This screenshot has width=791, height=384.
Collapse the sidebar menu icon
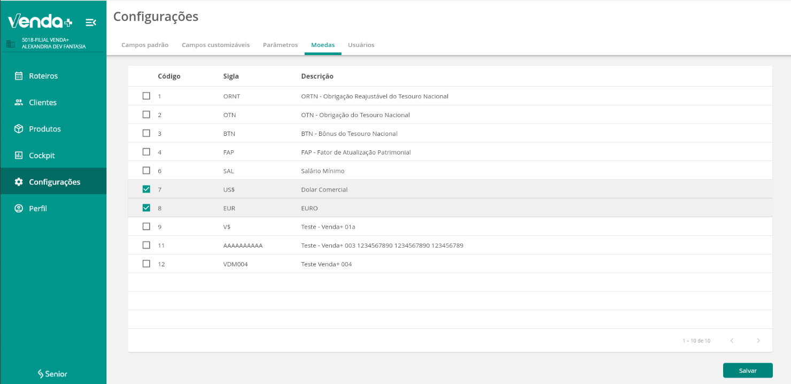point(91,22)
